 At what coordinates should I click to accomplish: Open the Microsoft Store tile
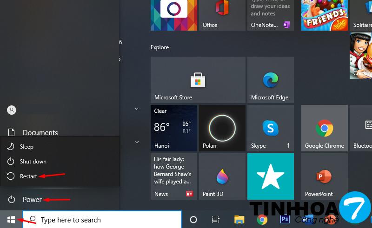[x=198, y=80]
